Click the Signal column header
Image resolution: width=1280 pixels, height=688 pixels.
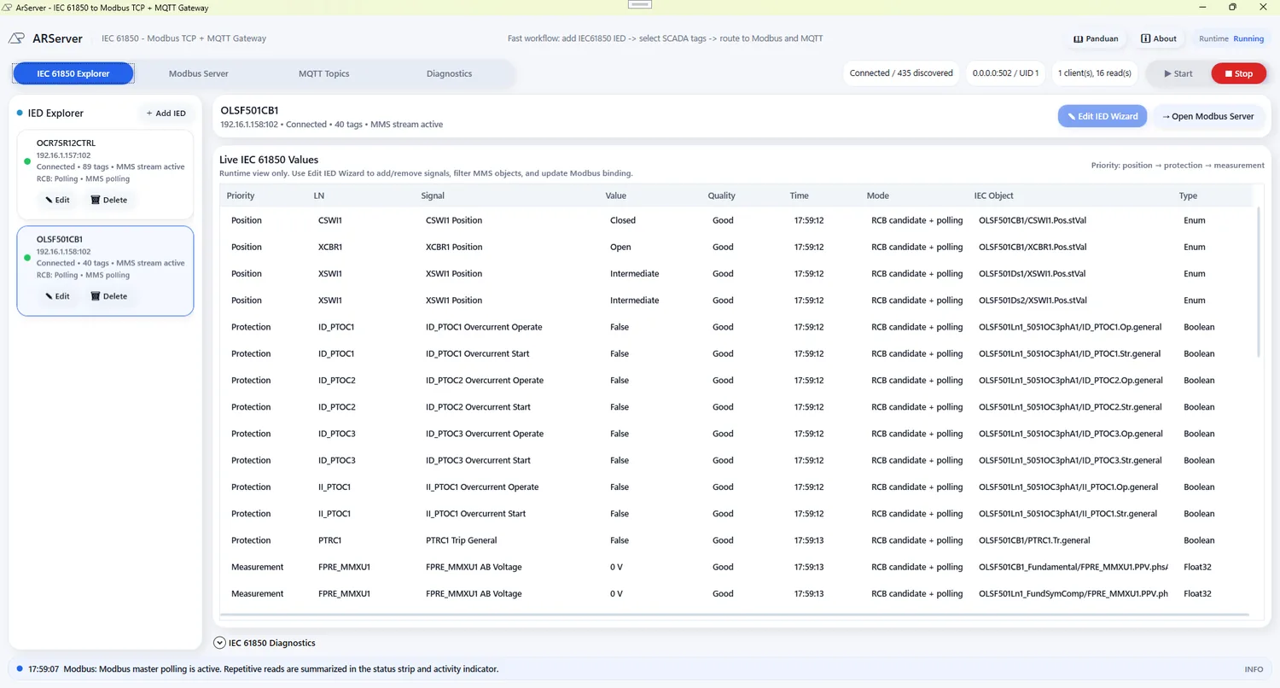pos(433,195)
